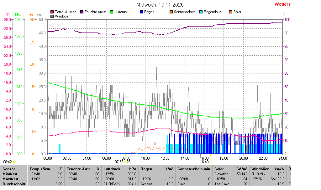Select the Luftdruck hPa column header
Screen dimensions: 321x190
tap(120, 169)
